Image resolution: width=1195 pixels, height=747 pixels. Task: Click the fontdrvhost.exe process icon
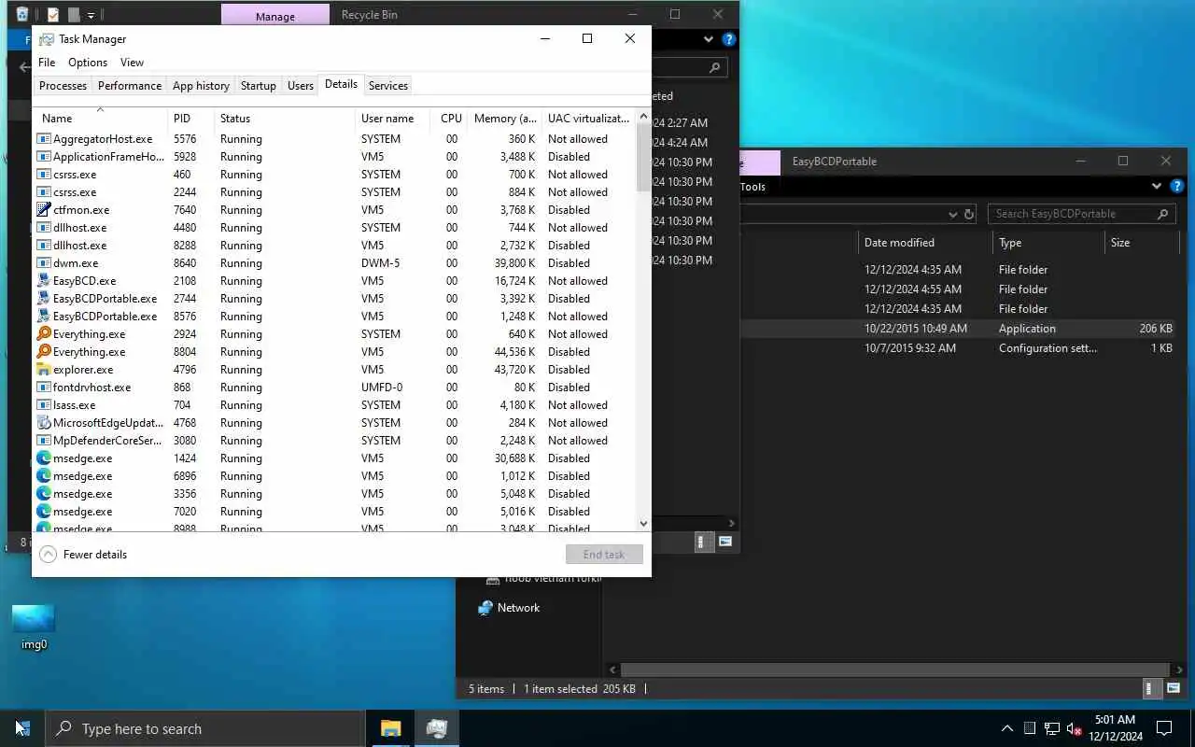pyautogui.click(x=44, y=387)
